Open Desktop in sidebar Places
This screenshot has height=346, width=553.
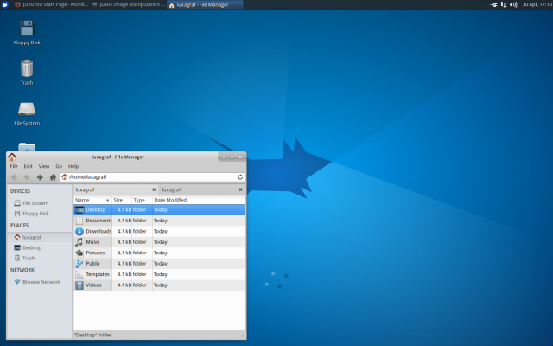(x=28, y=248)
